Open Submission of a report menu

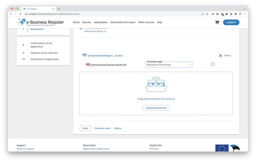(123, 22)
